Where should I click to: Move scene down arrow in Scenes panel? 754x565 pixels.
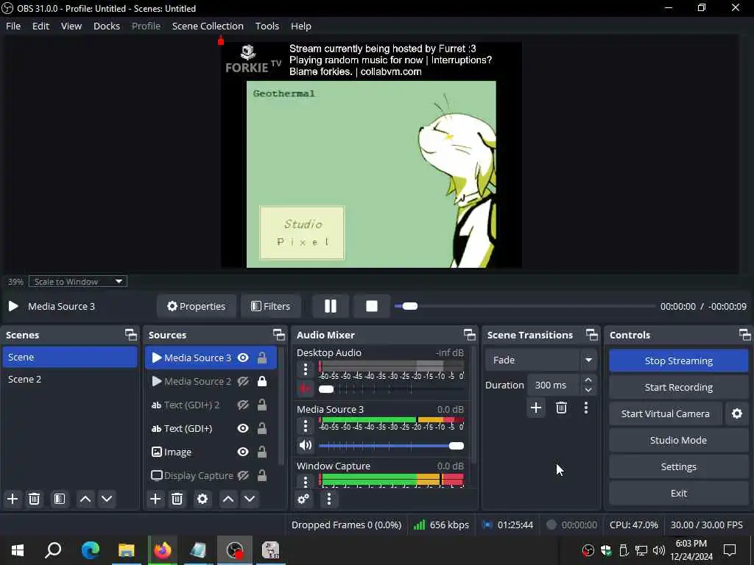point(107,499)
